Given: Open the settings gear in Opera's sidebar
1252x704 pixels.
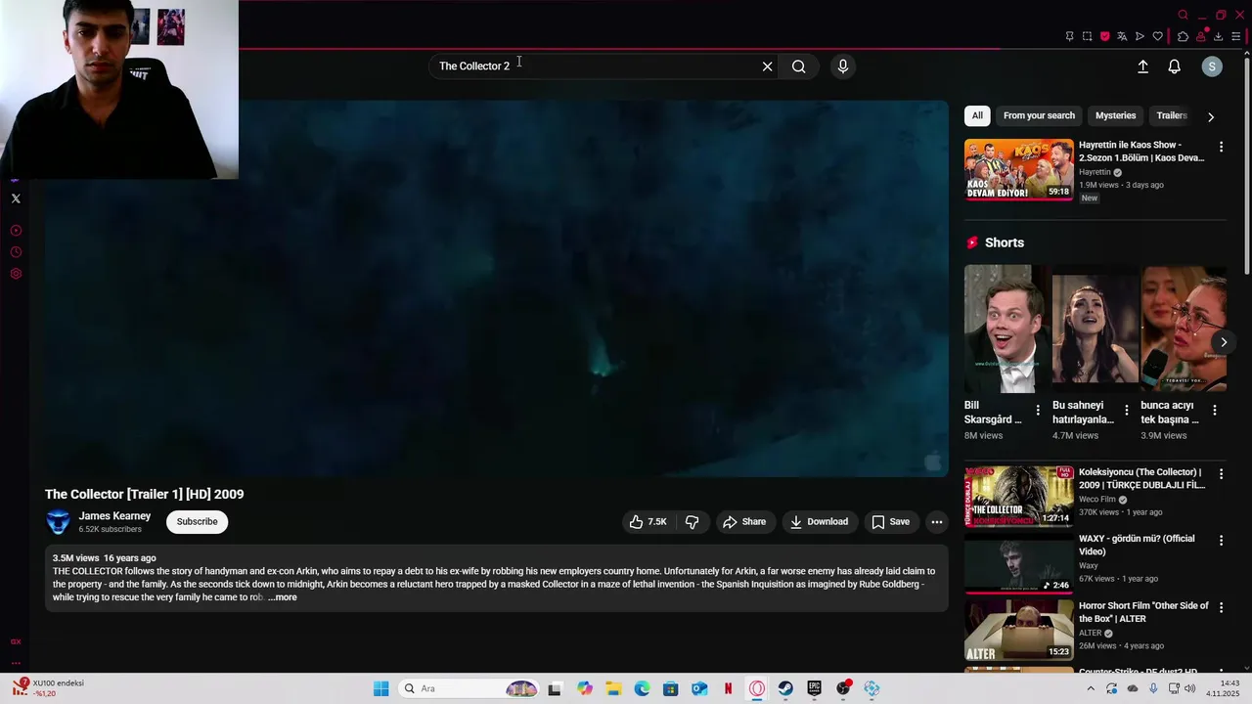Looking at the screenshot, I should tap(16, 274).
